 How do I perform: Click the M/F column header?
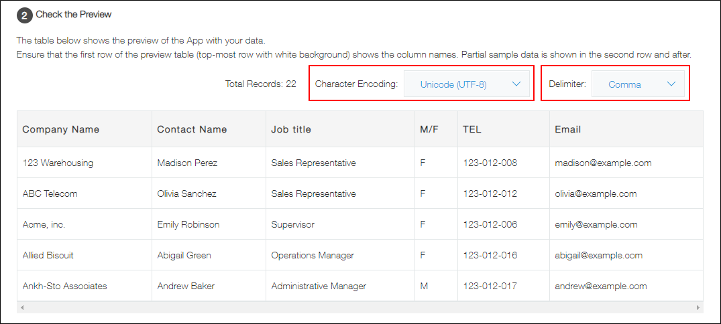tap(429, 129)
